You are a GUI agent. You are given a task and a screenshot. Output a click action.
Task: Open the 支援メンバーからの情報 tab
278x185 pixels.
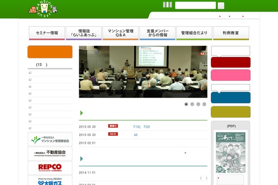158,33
